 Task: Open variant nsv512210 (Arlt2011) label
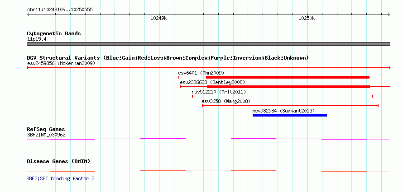pos(219,92)
